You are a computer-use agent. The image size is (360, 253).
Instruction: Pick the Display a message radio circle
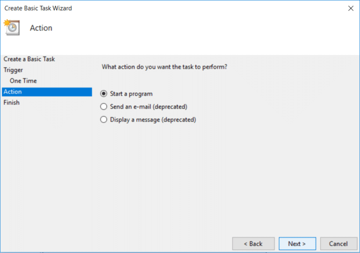pos(104,120)
